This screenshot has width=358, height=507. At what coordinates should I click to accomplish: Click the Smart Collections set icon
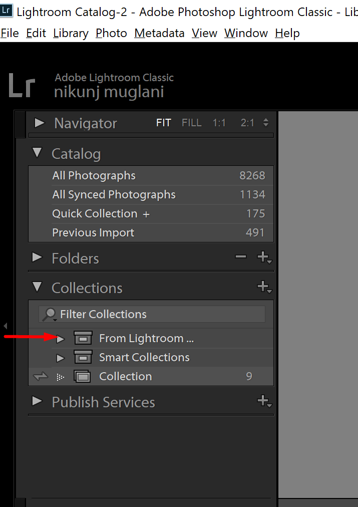83,357
